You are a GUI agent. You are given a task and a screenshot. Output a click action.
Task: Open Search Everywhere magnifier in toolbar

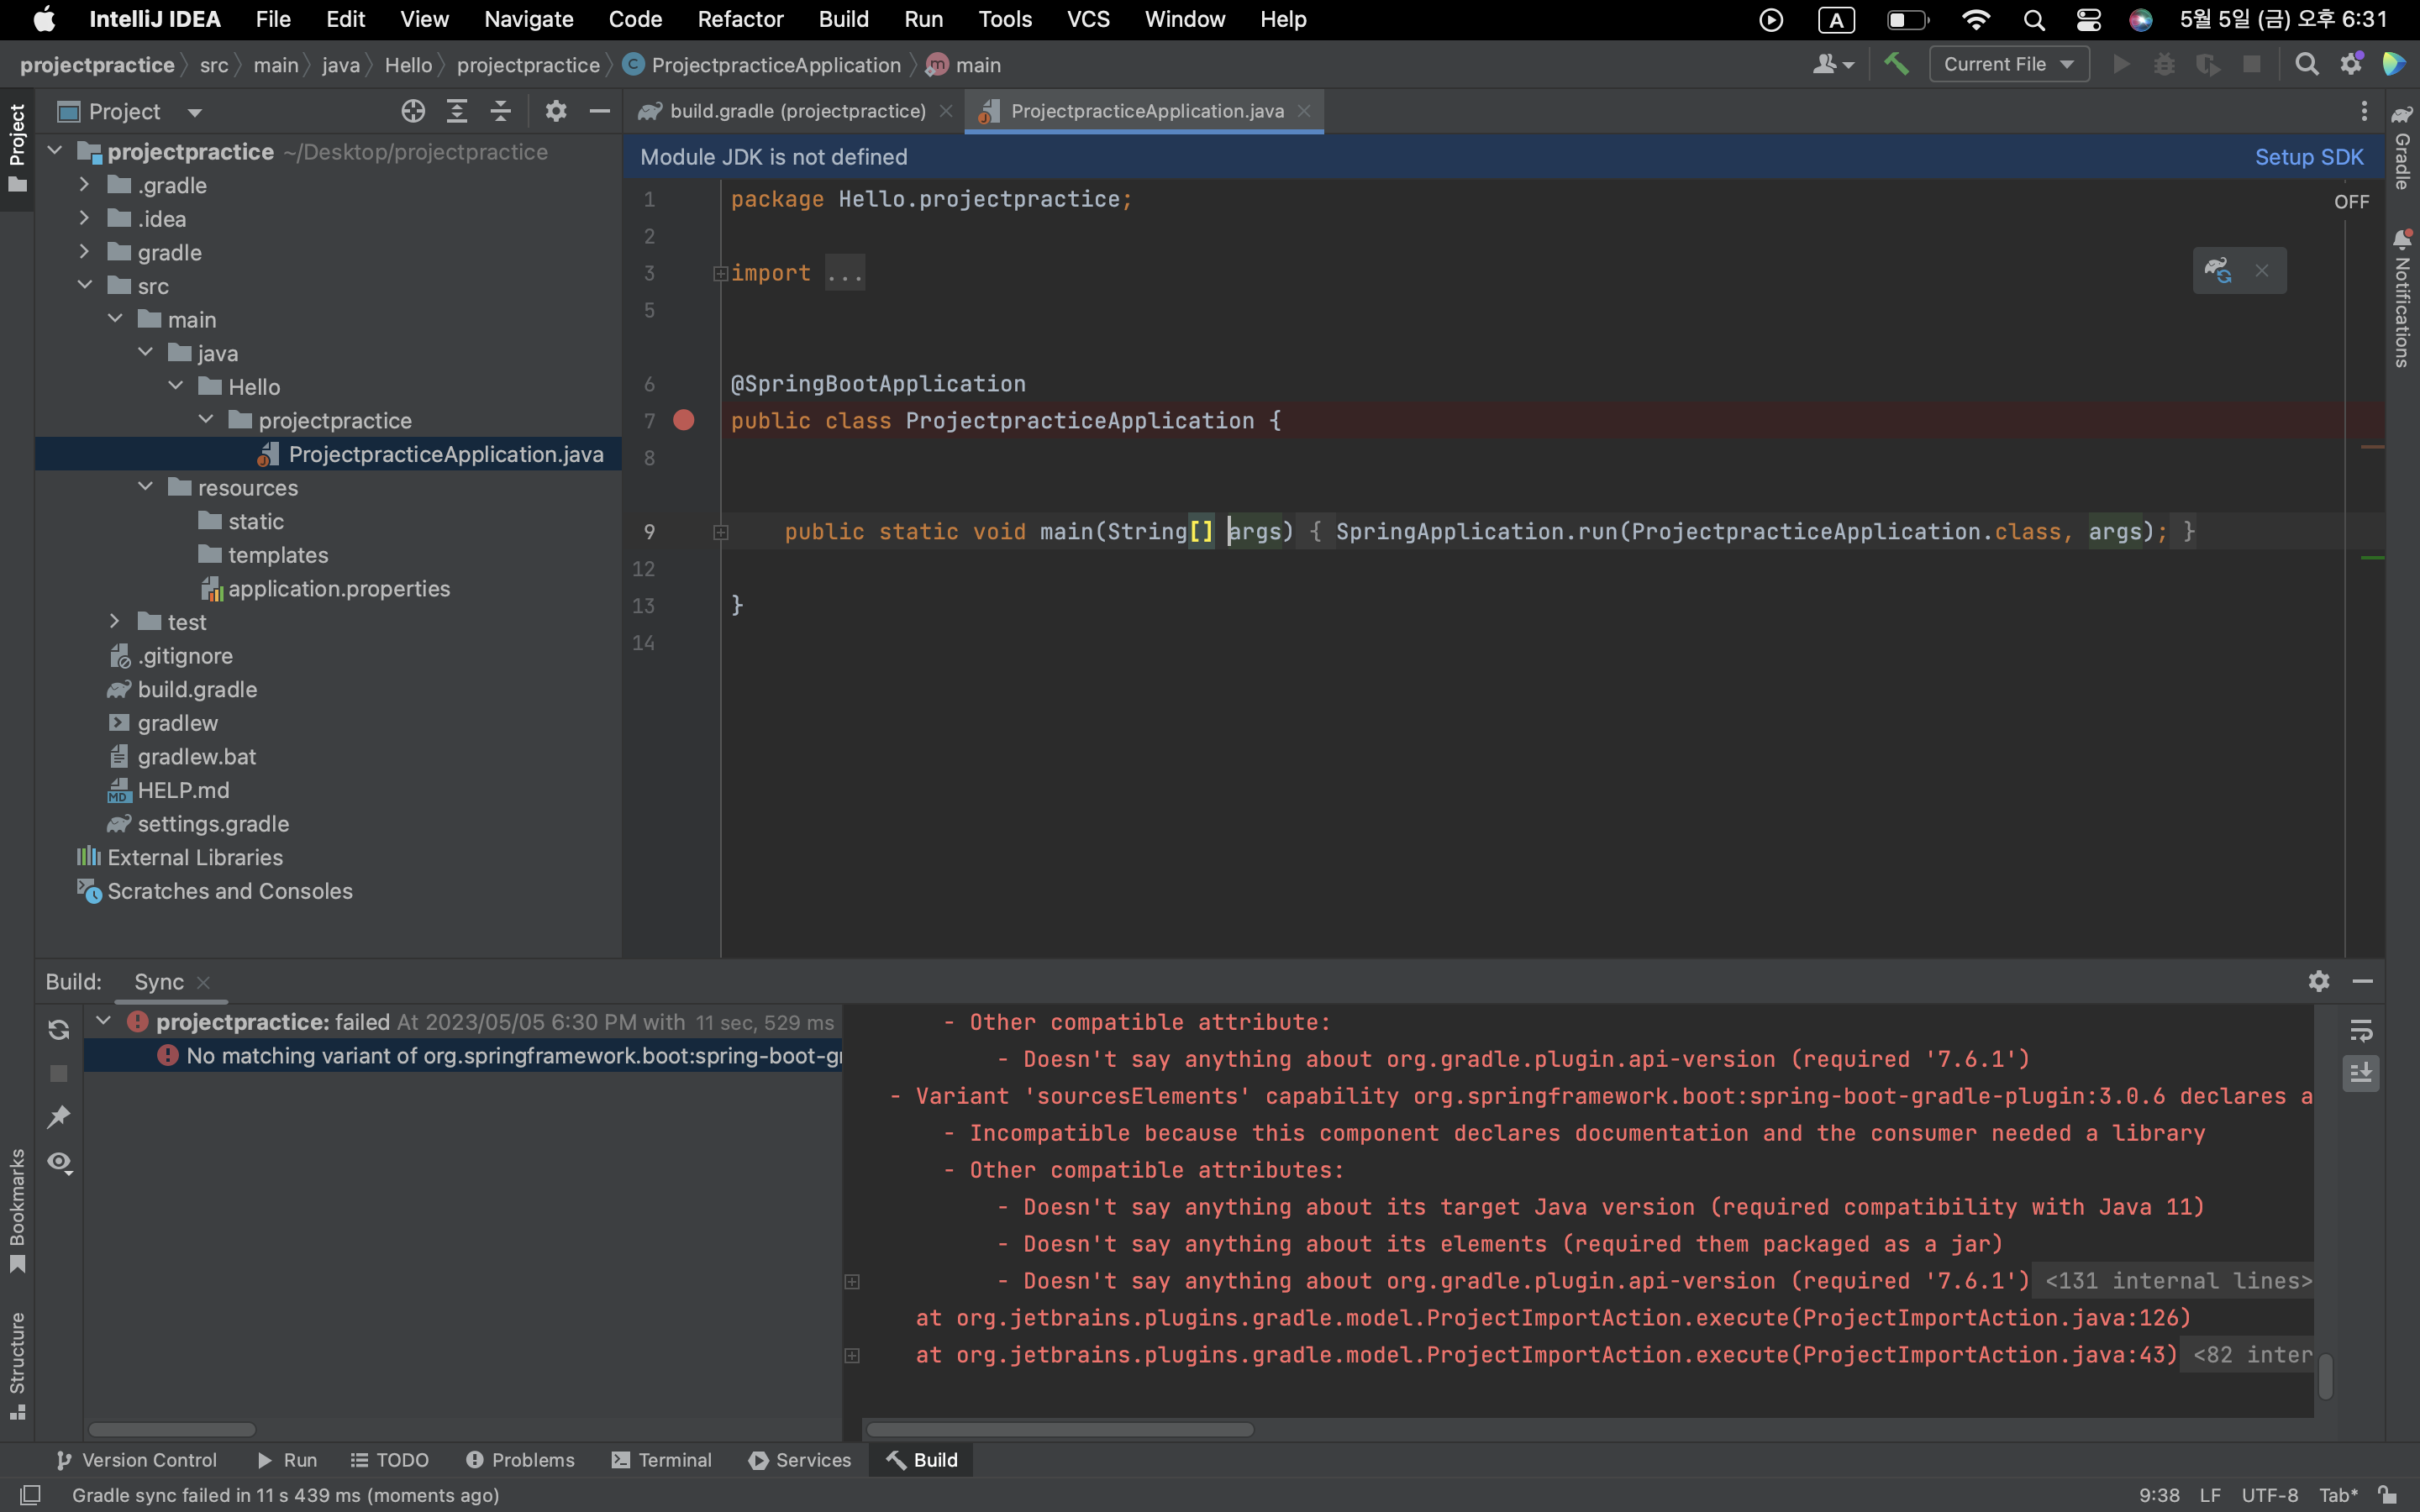2307,65
